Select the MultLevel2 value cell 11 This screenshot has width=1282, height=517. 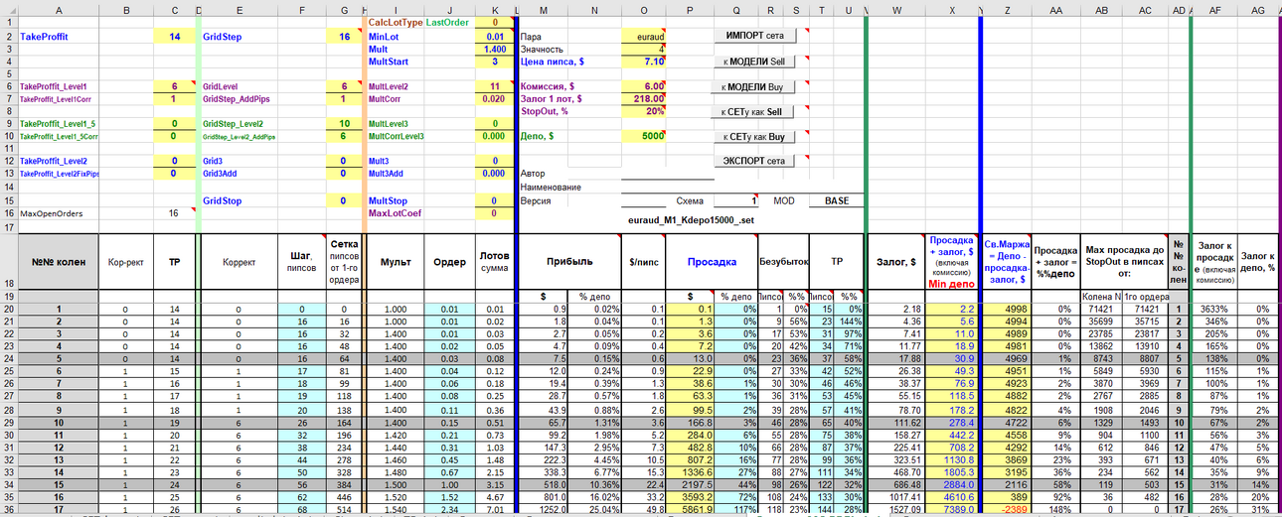click(x=495, y=86)
